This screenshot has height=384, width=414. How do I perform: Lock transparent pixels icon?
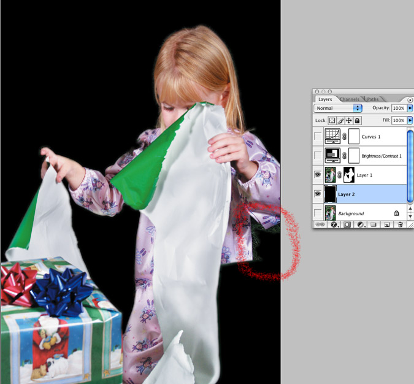[x=332, y=121]
